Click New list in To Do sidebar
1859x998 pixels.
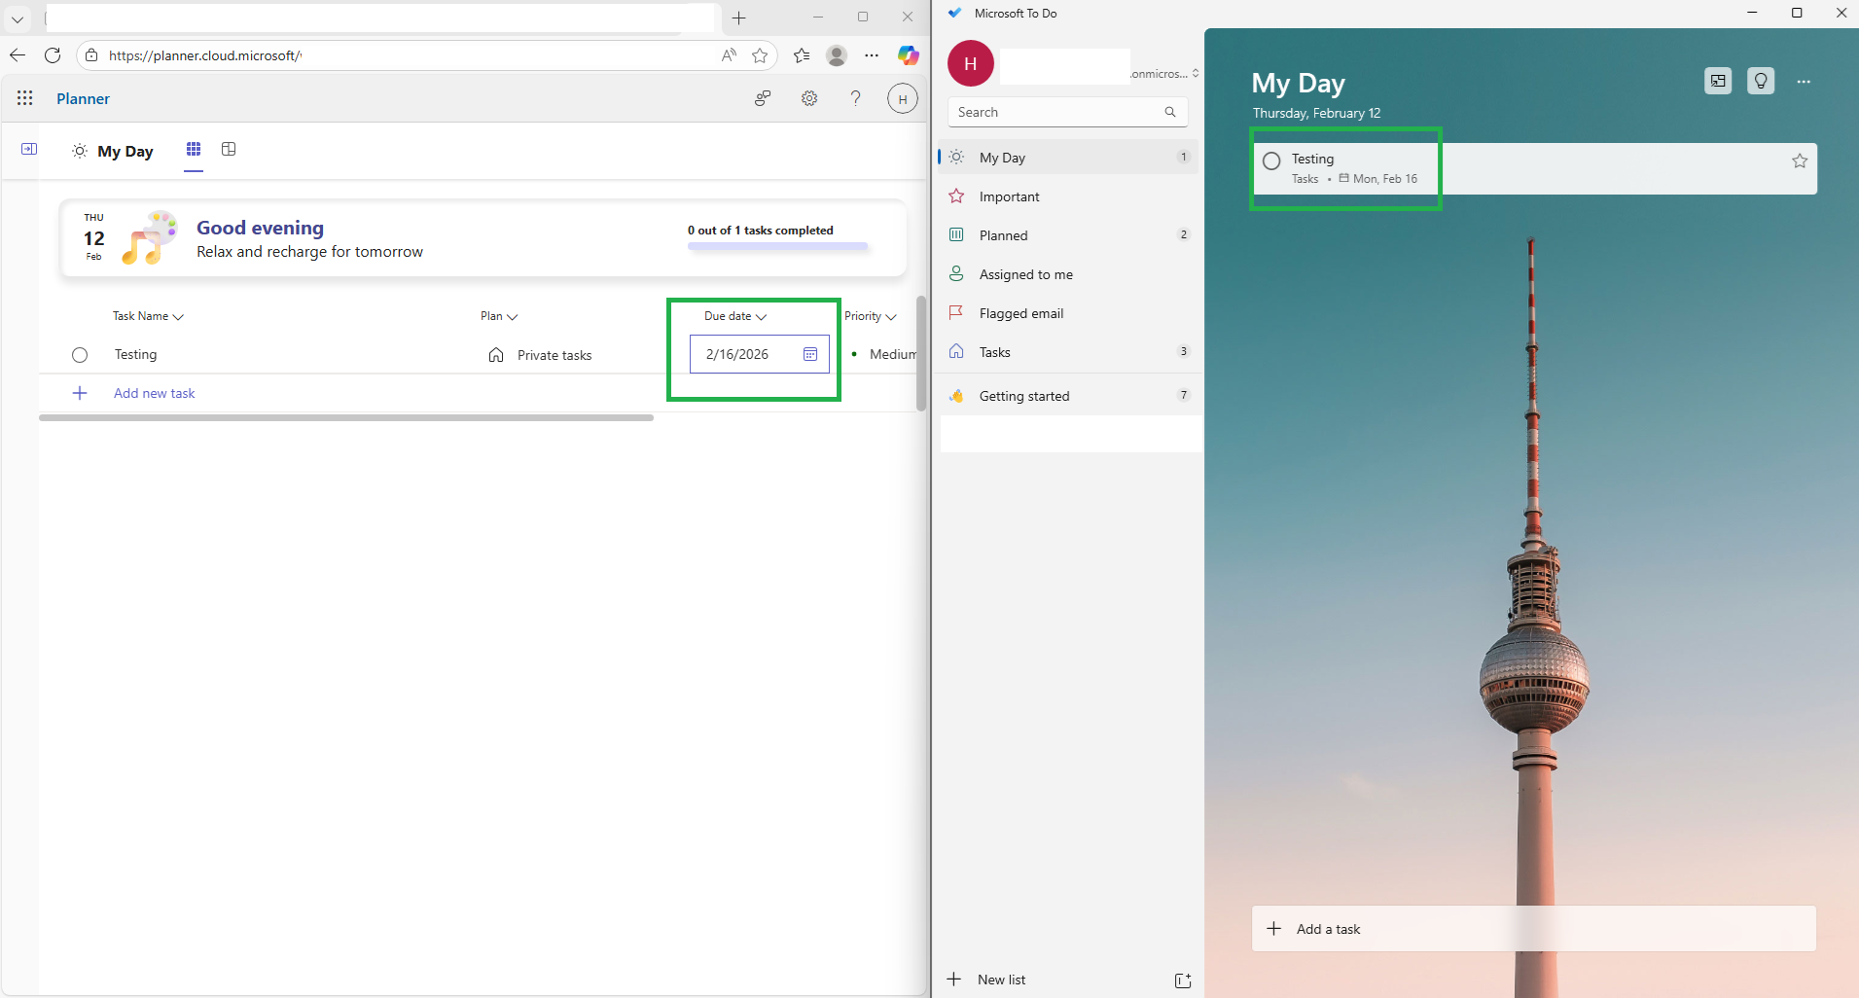coord(1001,980)
